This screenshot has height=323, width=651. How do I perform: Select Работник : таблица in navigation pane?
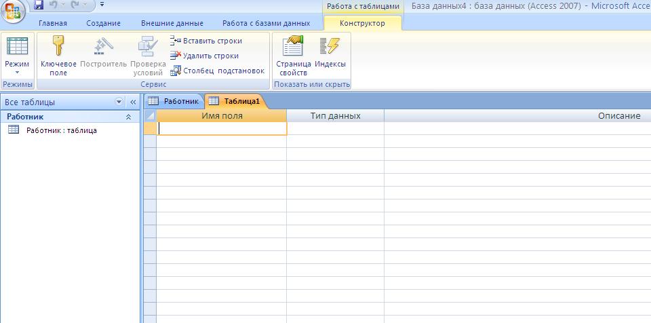[62, 130]
